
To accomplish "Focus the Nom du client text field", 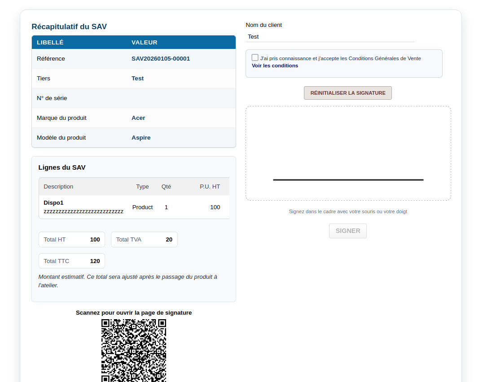I will pos(329,37).
